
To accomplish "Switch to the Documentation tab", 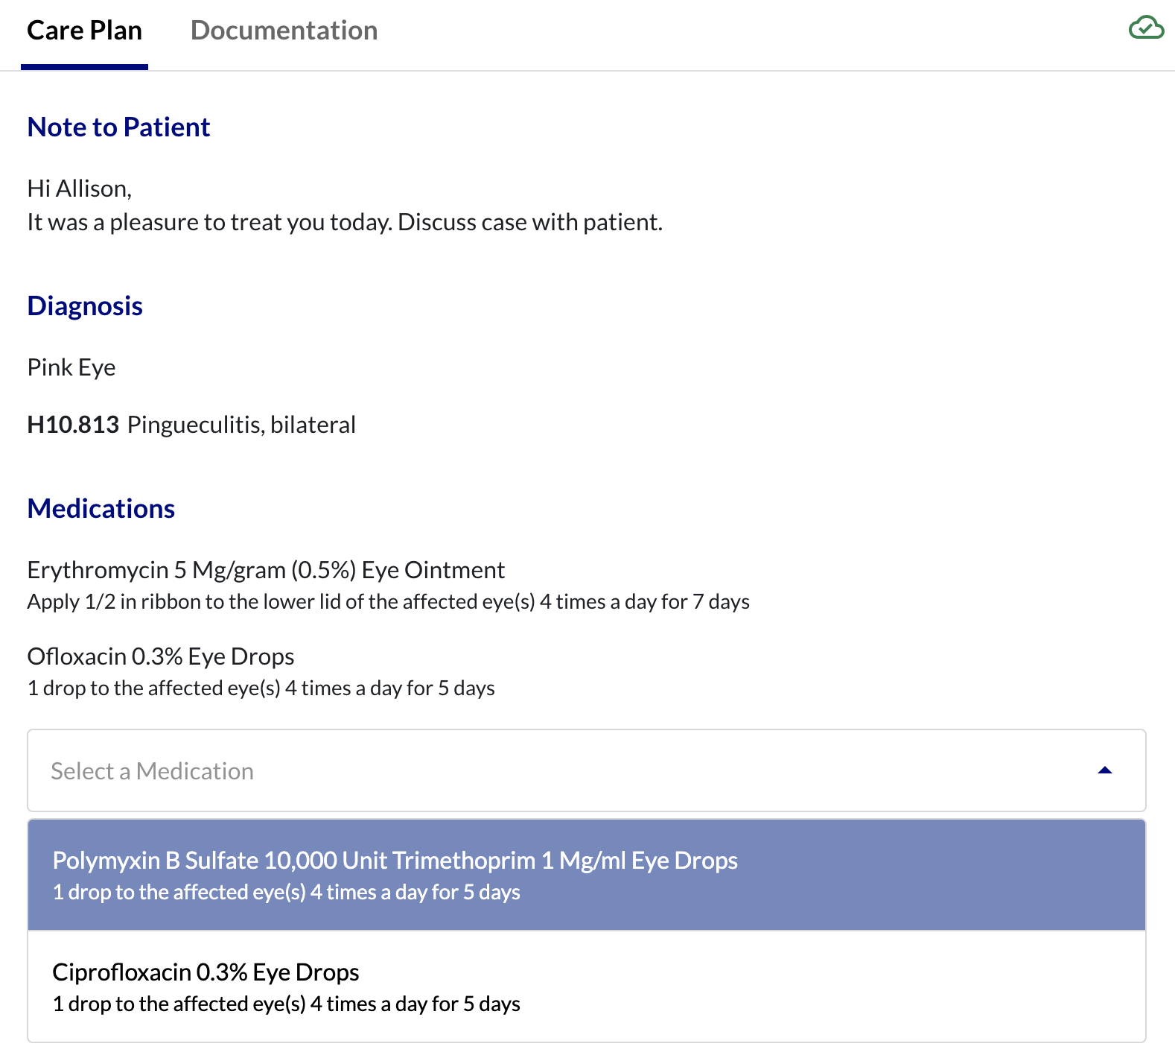I will [284, 31].
